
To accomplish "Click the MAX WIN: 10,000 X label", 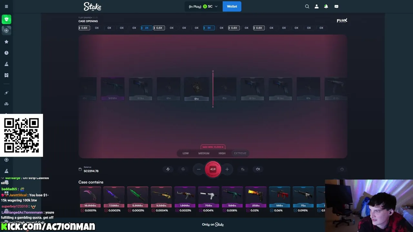I will click(x=213, y=147).
